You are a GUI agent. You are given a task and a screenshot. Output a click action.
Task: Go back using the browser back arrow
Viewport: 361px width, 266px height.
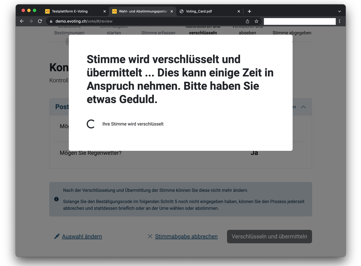[22, 21]
